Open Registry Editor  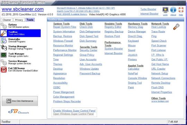point(113,27)
